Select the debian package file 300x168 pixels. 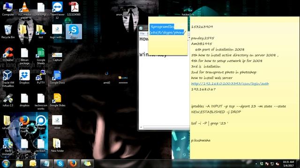point(24,56)
